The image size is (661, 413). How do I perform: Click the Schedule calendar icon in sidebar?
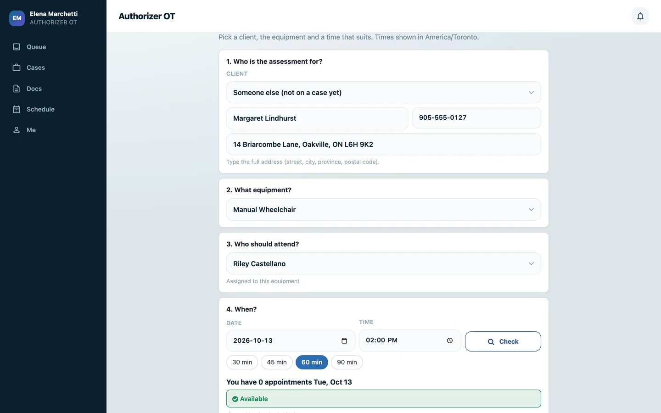(17, 109)
